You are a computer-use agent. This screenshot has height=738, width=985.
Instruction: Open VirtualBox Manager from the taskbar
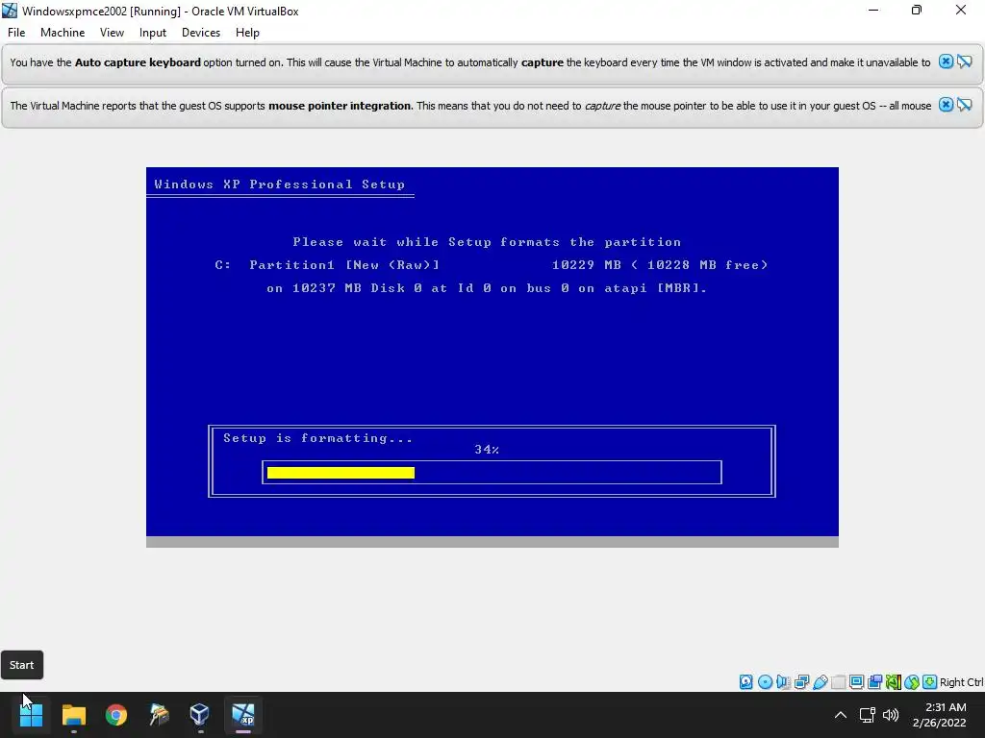coord(200,715)
